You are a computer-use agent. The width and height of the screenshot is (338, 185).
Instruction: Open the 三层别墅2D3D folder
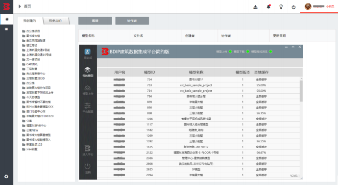point(33,79)
